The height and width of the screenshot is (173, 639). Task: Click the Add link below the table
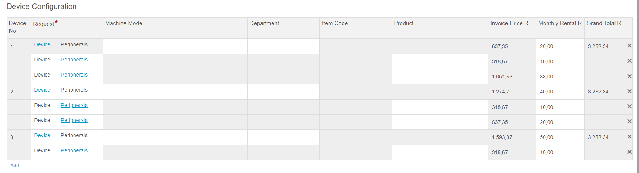point(15,165)
